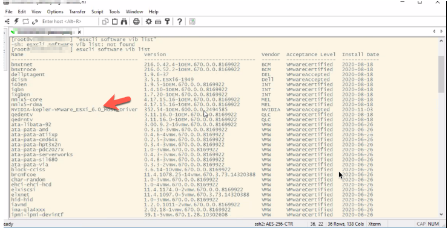This screenshot has width=448, height=228.
Task: Click the Print toolbar icon
Action: (136, 21)
